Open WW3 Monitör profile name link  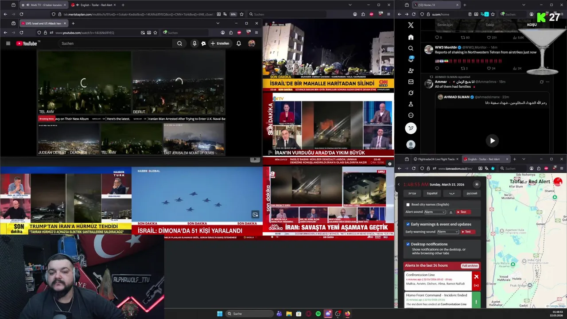tap(446, 47)
